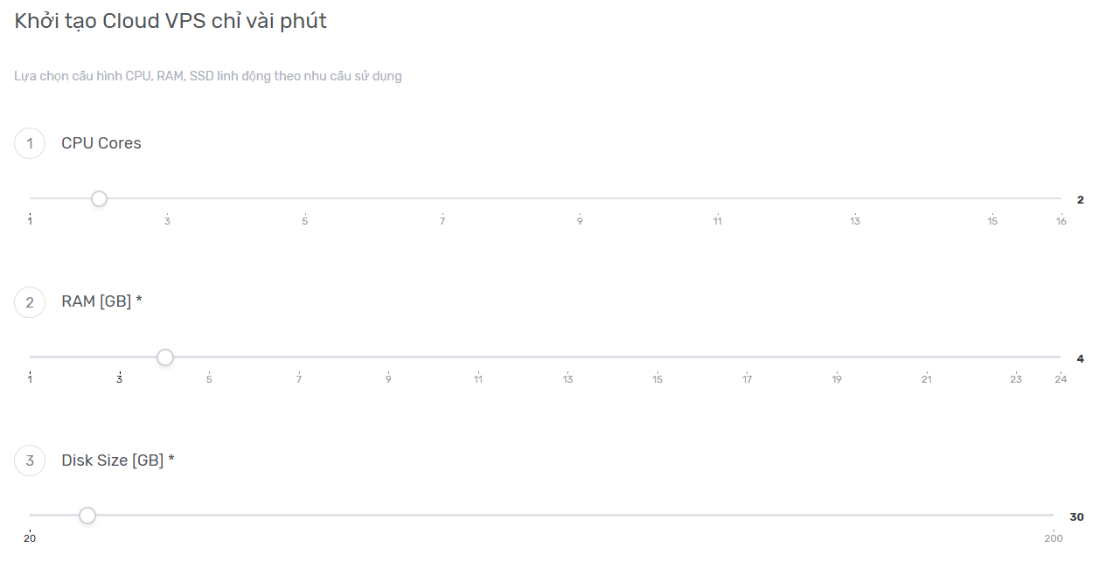Click the step 2 circle beside RAM
This screenshot has height=568, width=1106.
tap(30, 302)
